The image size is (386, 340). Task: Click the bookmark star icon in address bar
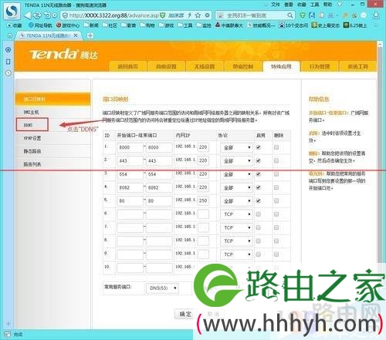tap(198, 15)
